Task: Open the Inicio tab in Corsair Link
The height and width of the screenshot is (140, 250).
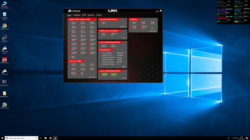Action: 69,15
